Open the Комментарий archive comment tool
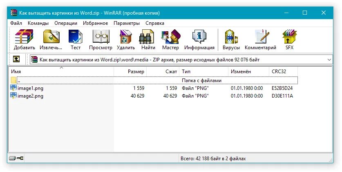The width and height of the screenshot is (342, 172). [x=262, y=37]
